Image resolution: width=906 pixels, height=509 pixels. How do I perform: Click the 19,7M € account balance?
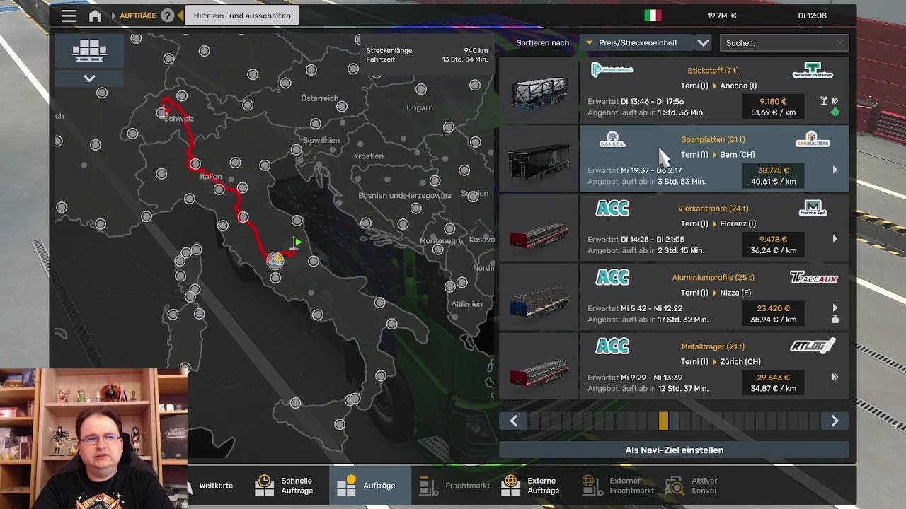click(x=722, y=16)
